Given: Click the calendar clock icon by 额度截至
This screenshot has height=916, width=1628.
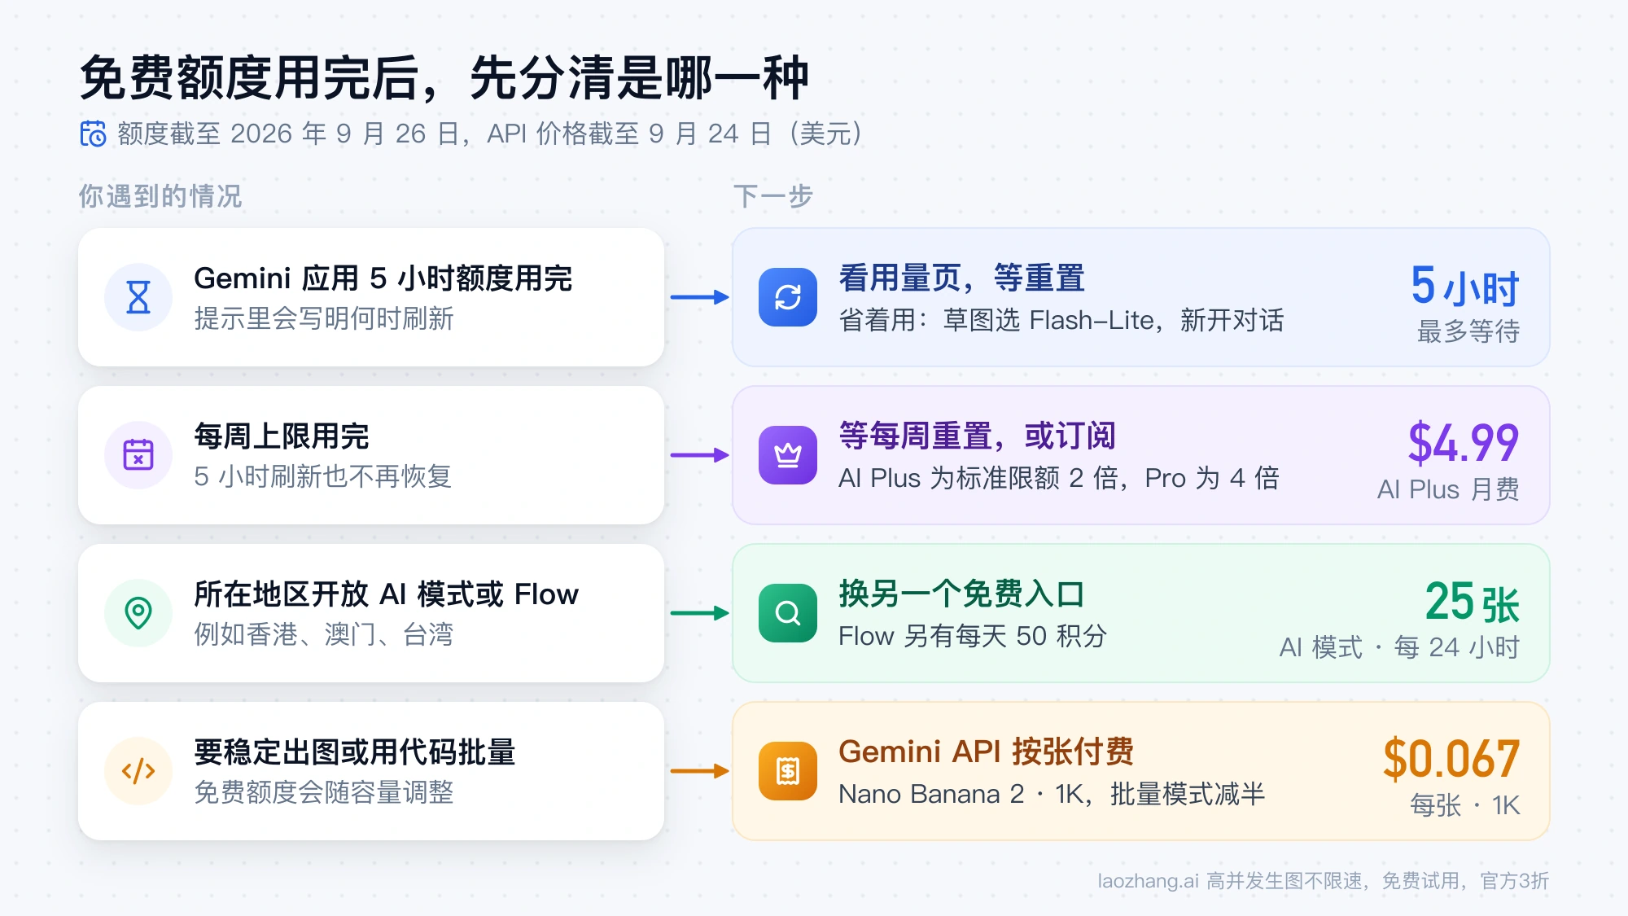Looking at the screenshot, I should 93,134.
